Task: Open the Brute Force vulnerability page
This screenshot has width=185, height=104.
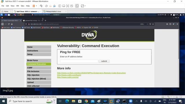Action: (x=39, y=60)
